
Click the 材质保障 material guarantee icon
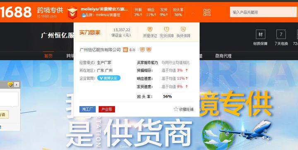point(260,34)
